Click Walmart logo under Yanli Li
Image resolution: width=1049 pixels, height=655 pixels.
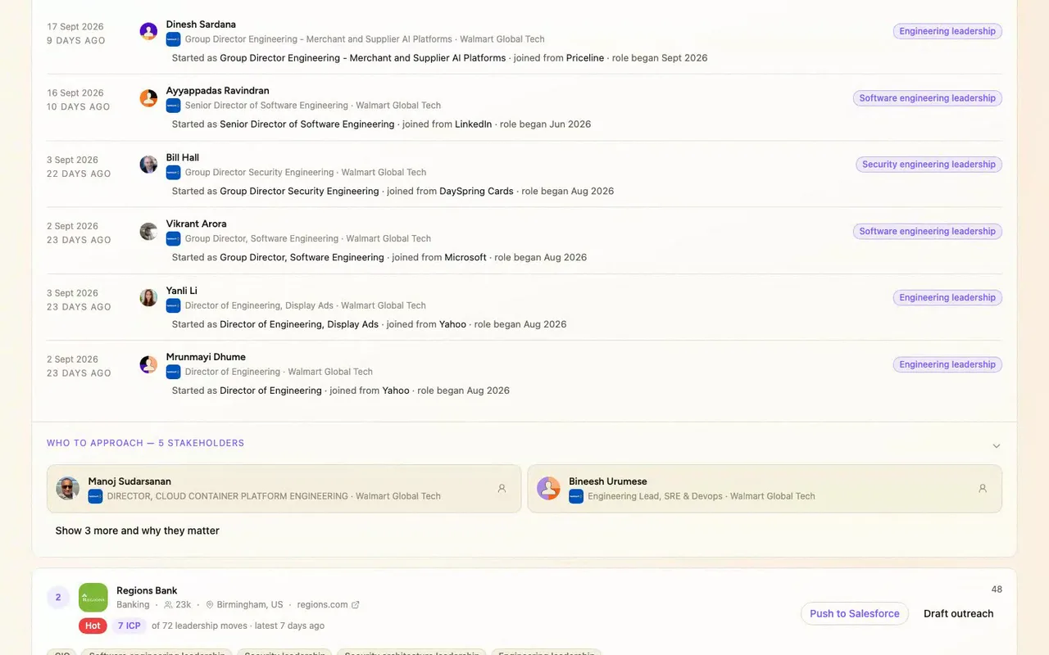point(173,305)
